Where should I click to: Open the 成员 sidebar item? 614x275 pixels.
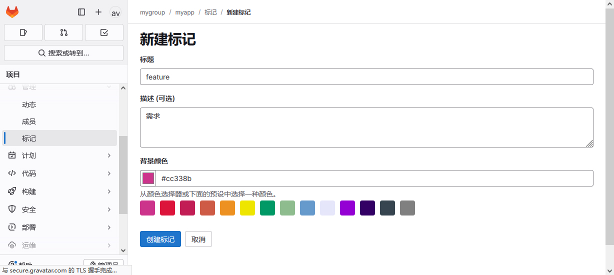(29, 121)
